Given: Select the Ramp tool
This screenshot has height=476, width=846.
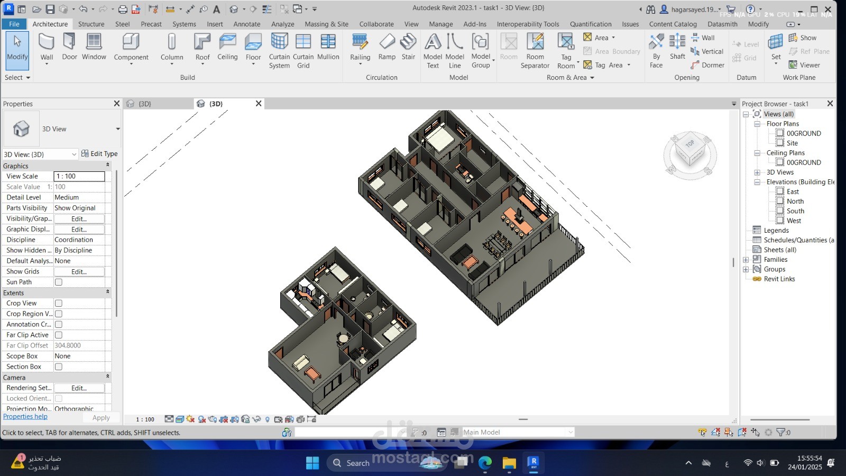Looking at the screenshot, I should pos(387,47).
